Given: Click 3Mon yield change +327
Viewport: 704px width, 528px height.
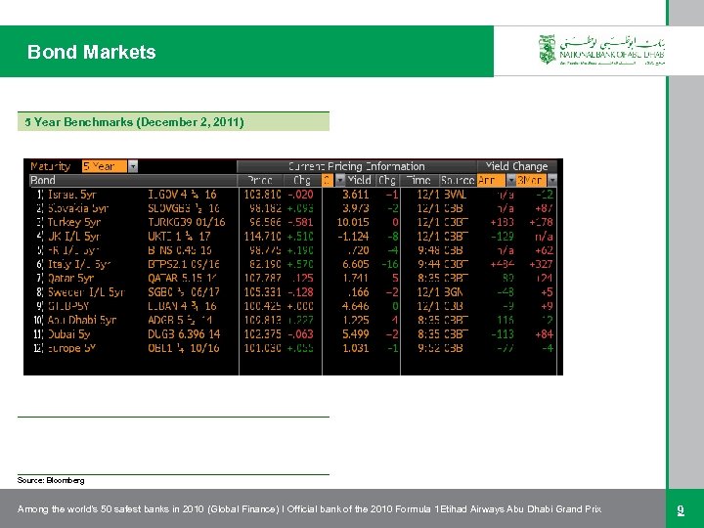Looking at the screenshot, I should [541, 264].
